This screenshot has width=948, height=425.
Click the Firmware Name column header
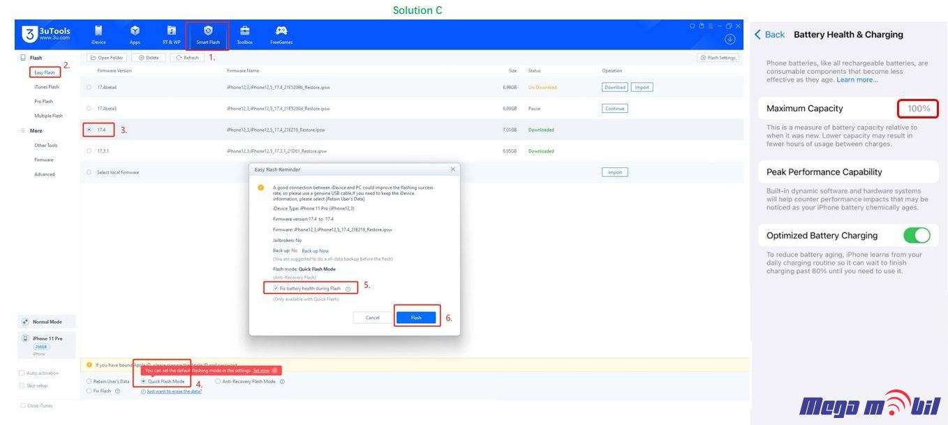(243, 70)
